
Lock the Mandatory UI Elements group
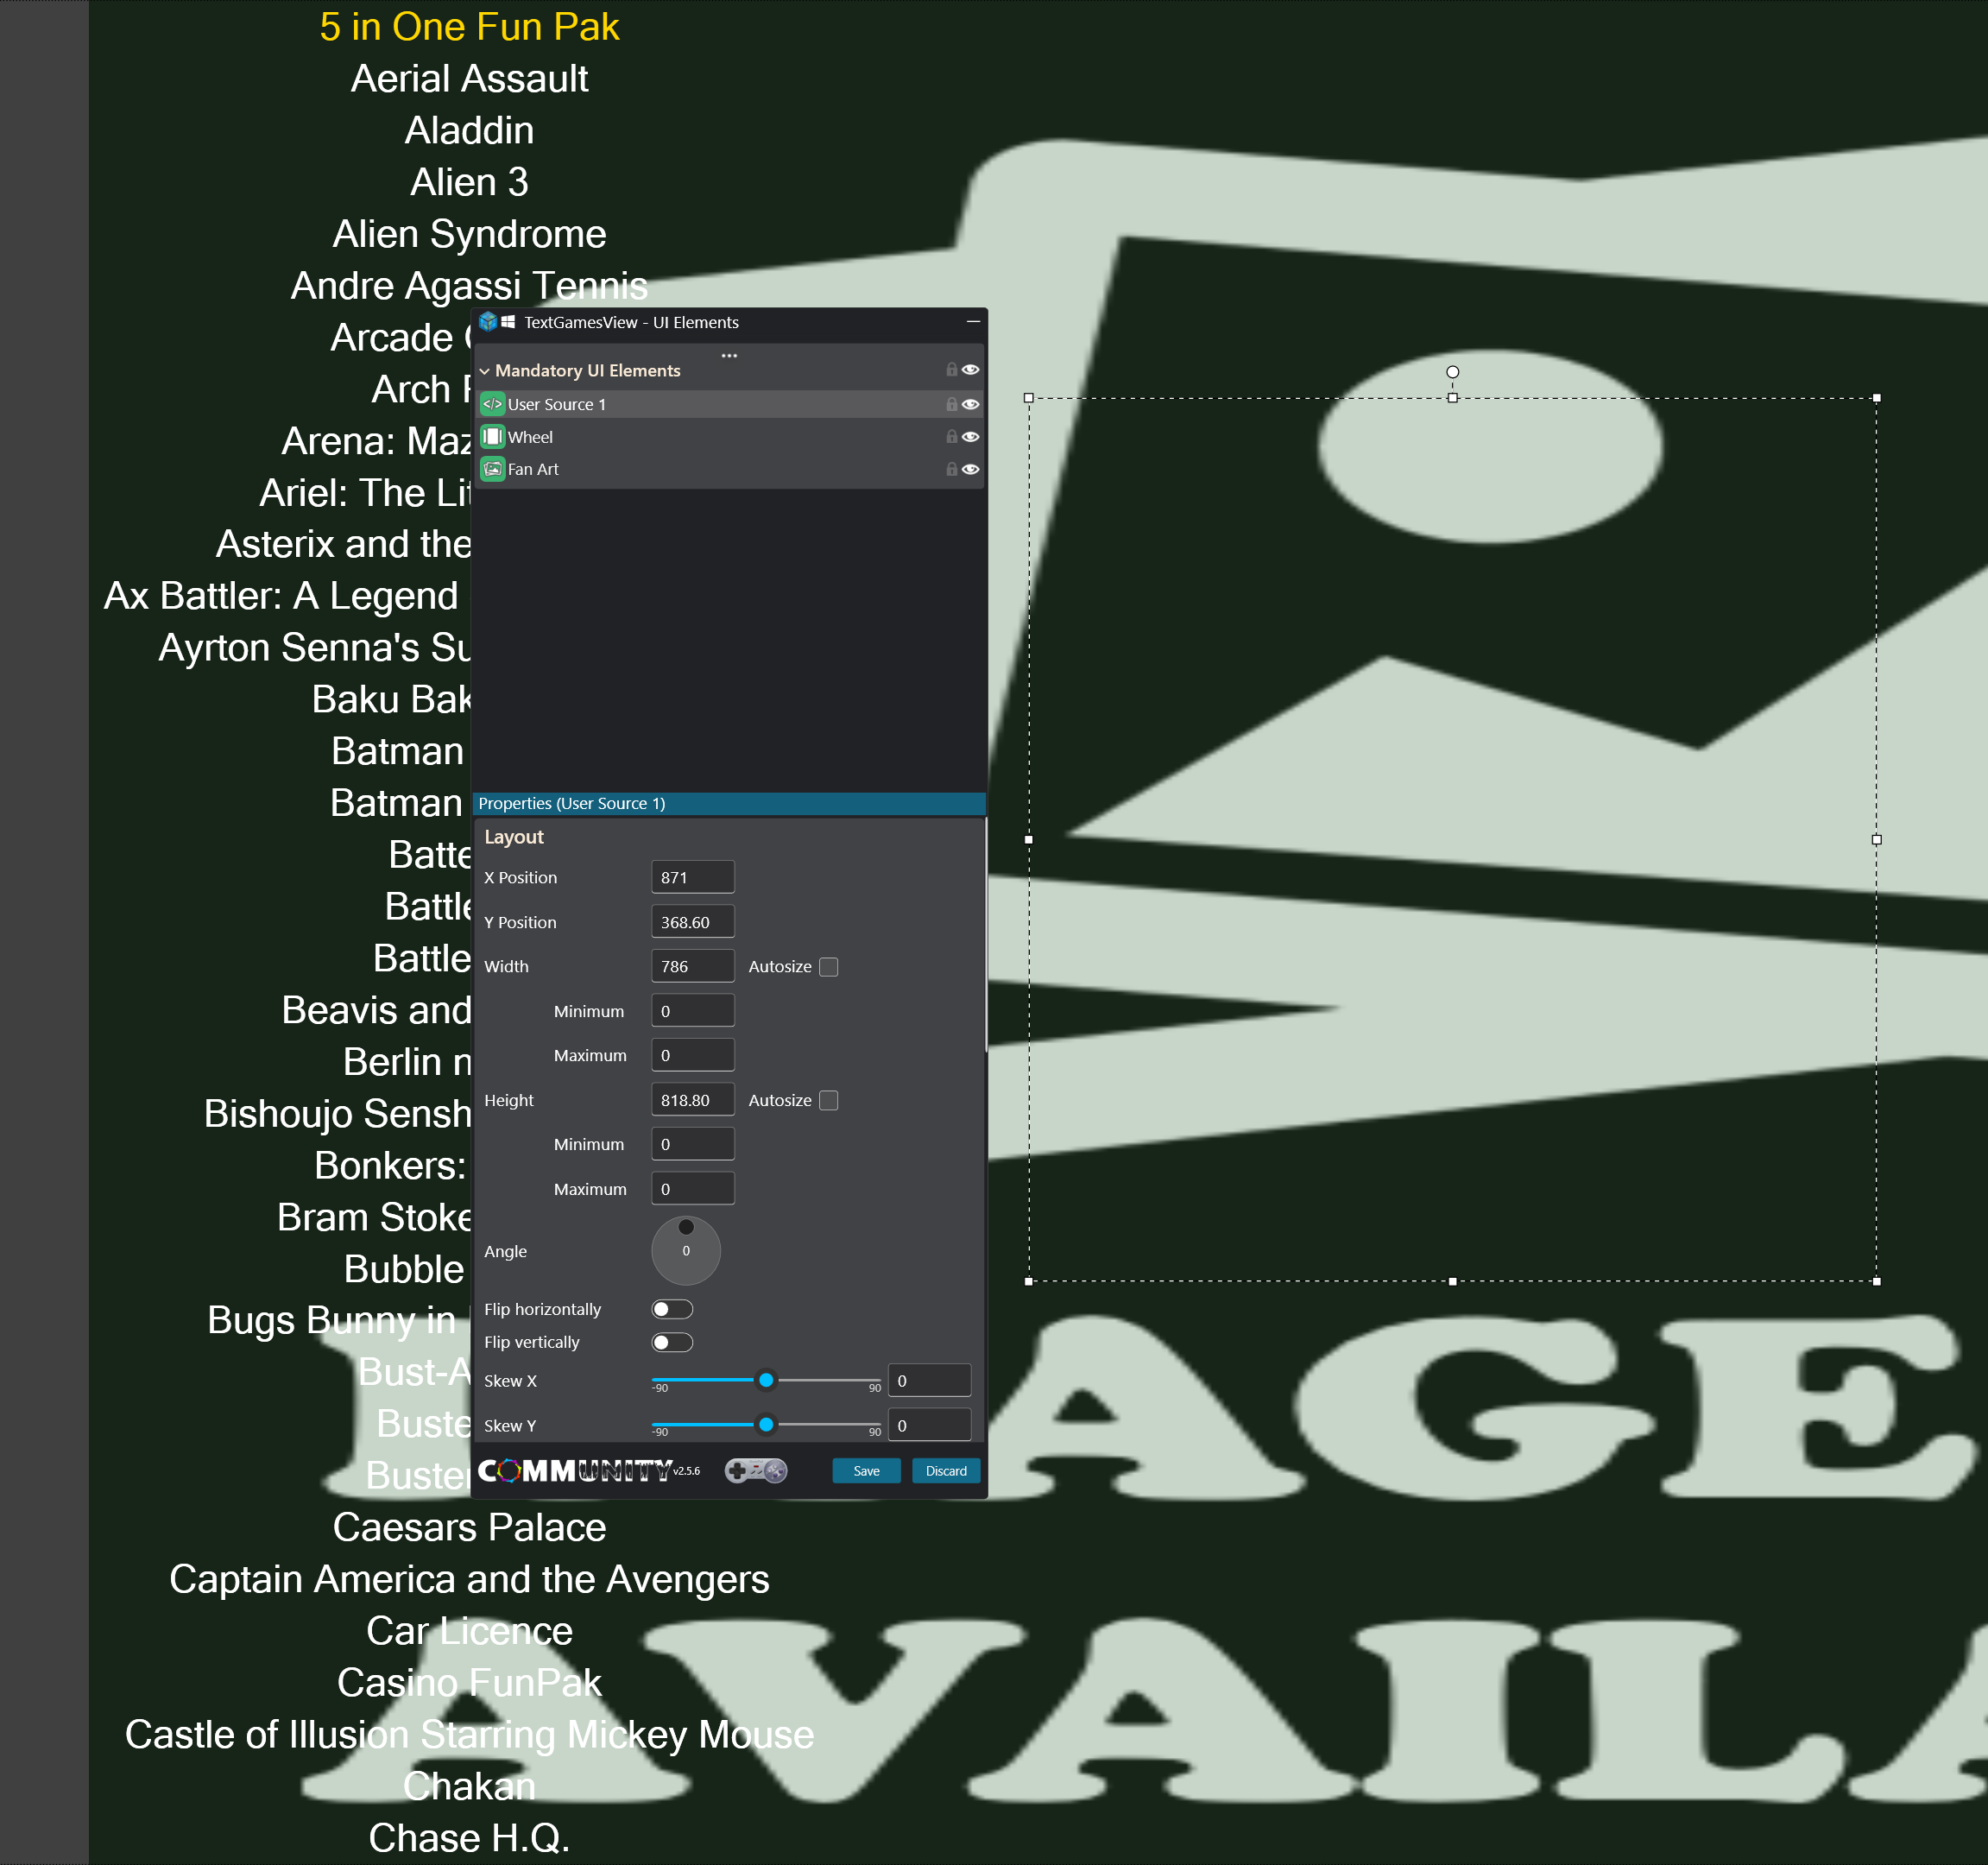pyautogui.click(x=951, y=370)
